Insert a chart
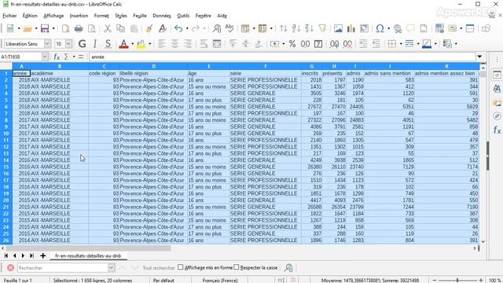 click(351, 29)
